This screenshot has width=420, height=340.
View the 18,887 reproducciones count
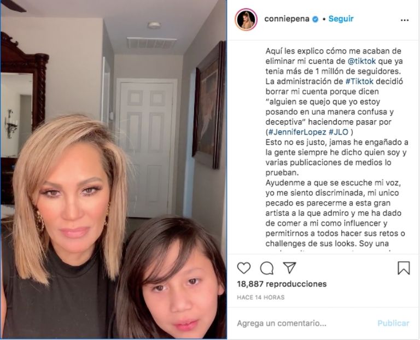[x=282, y=284]
